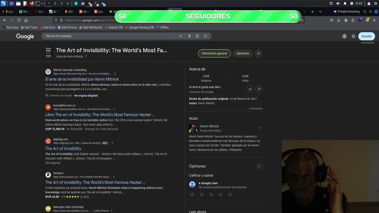Expand more tabs chevron beside Opiniones
This screenshot has height=213, width=379.
point(258,53)
